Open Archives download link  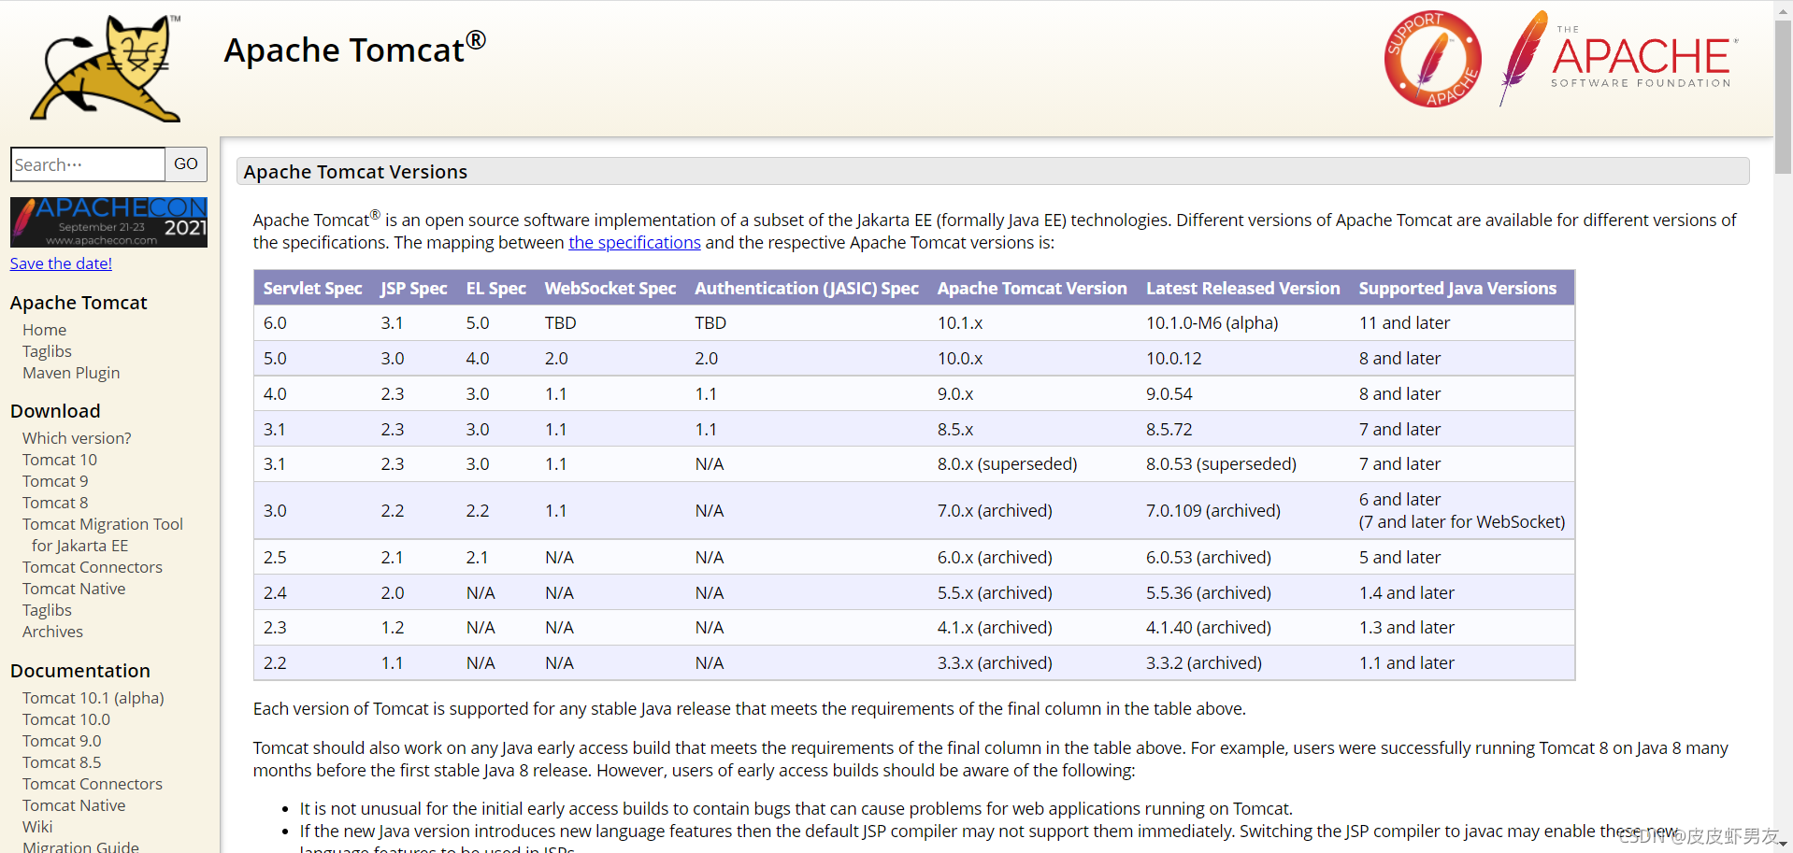coord(52,632)
